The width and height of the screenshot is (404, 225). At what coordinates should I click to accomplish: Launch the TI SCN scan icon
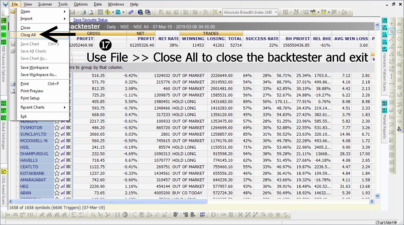(385, 35)
